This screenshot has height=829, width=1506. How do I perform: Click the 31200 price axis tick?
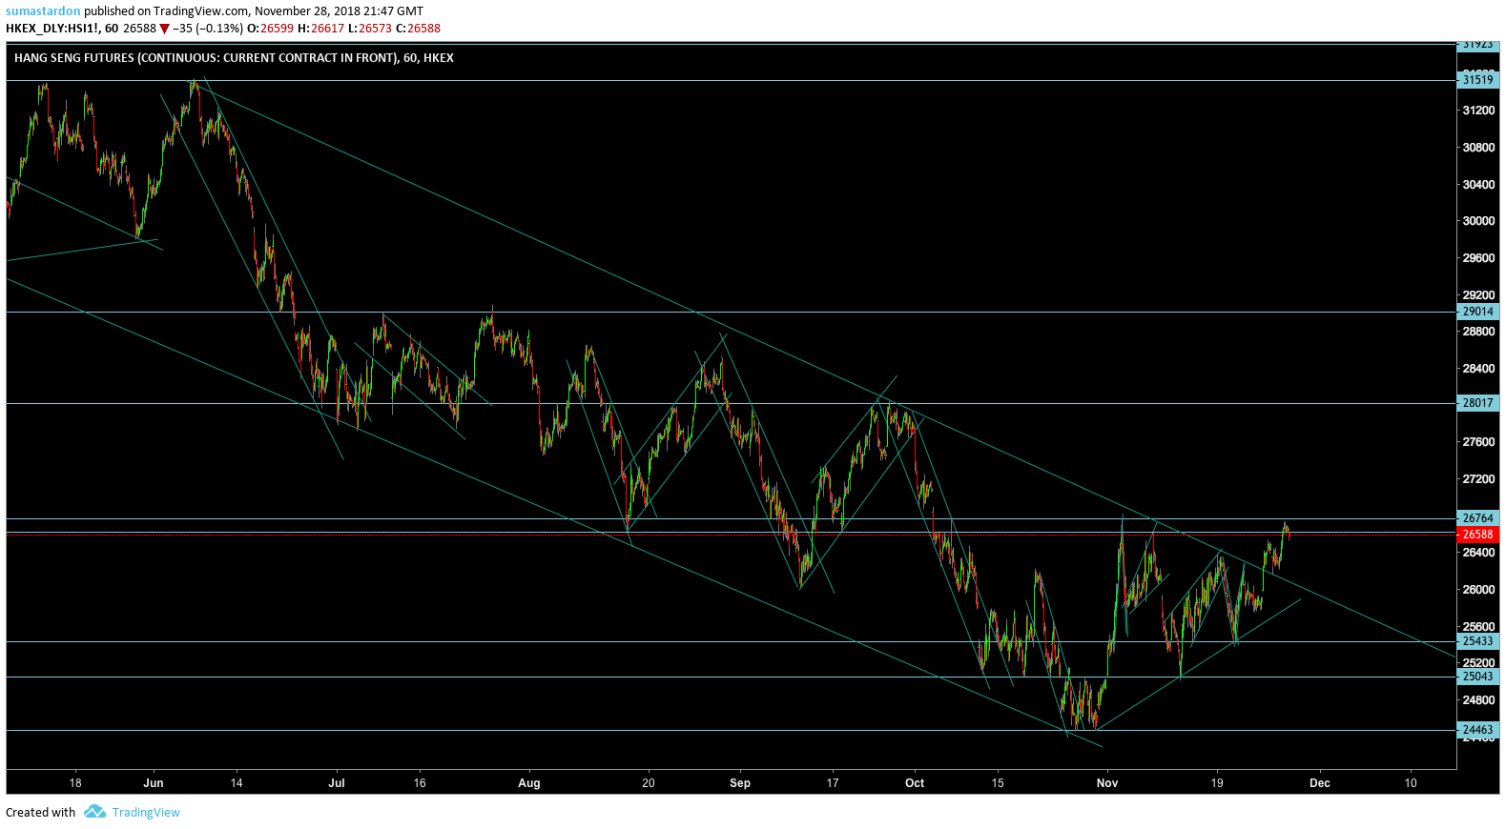(x=1478, y=111)
